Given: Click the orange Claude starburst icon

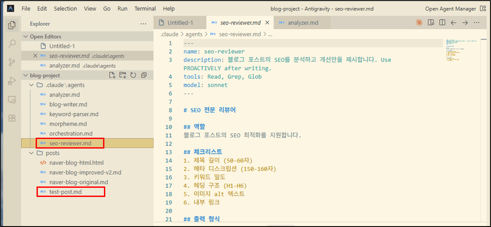Looking at the screenshot, I should [419, 23].
